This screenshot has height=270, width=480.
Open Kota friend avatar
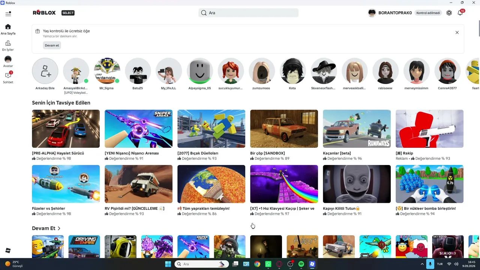(292, 71)
